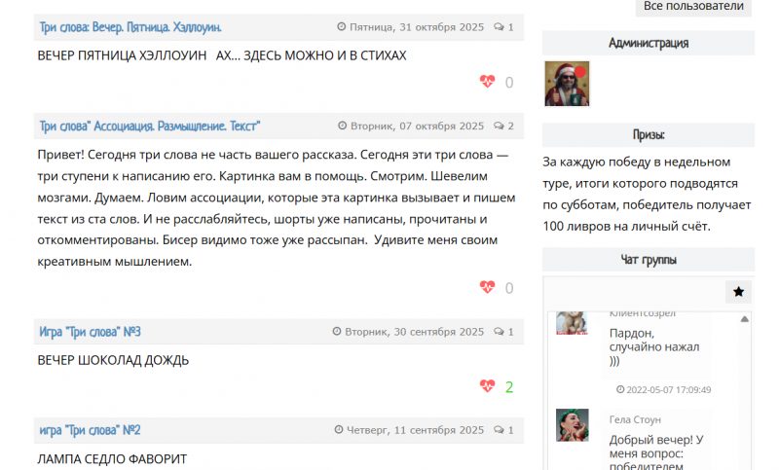779x470 pixels.
Task: Click the Гела Стоун username in chat
Action: coord(635,419)
